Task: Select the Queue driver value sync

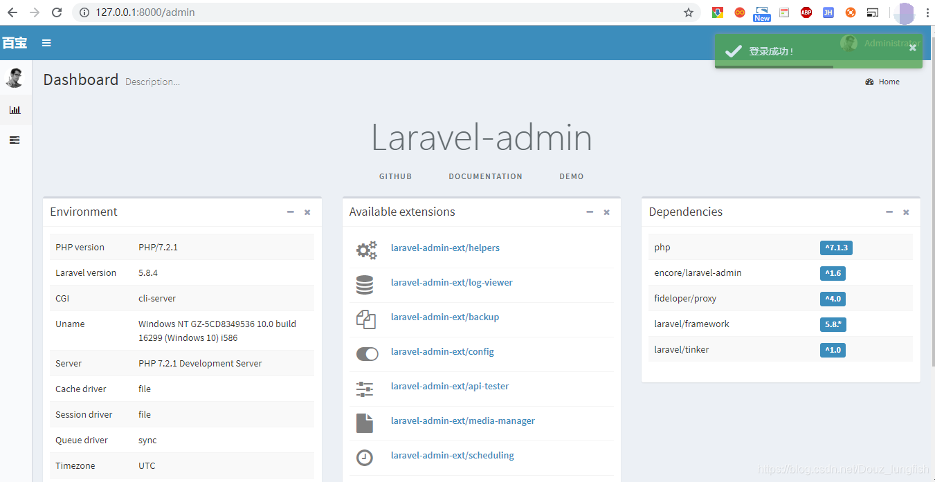Action: pyautogui.click(x=147, y=441)
